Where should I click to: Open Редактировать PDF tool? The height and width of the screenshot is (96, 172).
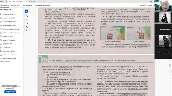pyautogui.click(x=9, y=18)
